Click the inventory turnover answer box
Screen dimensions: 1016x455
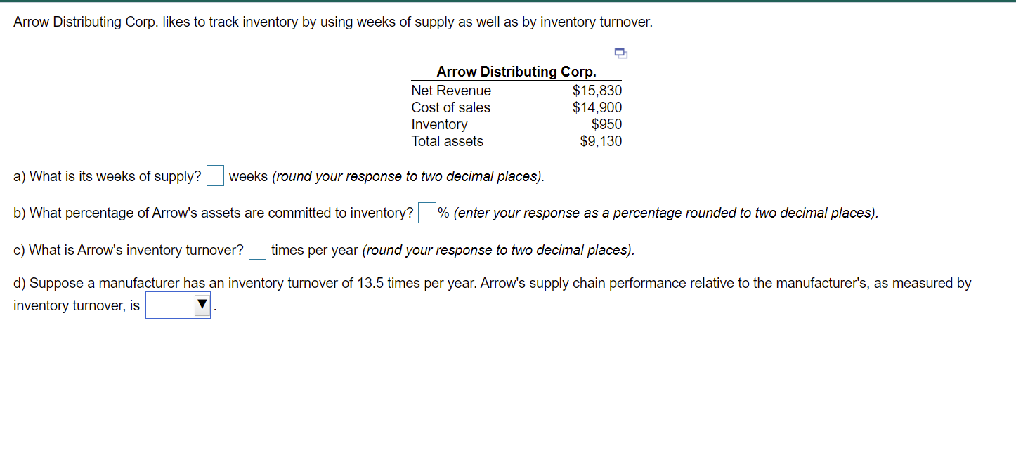click(256, 248)
